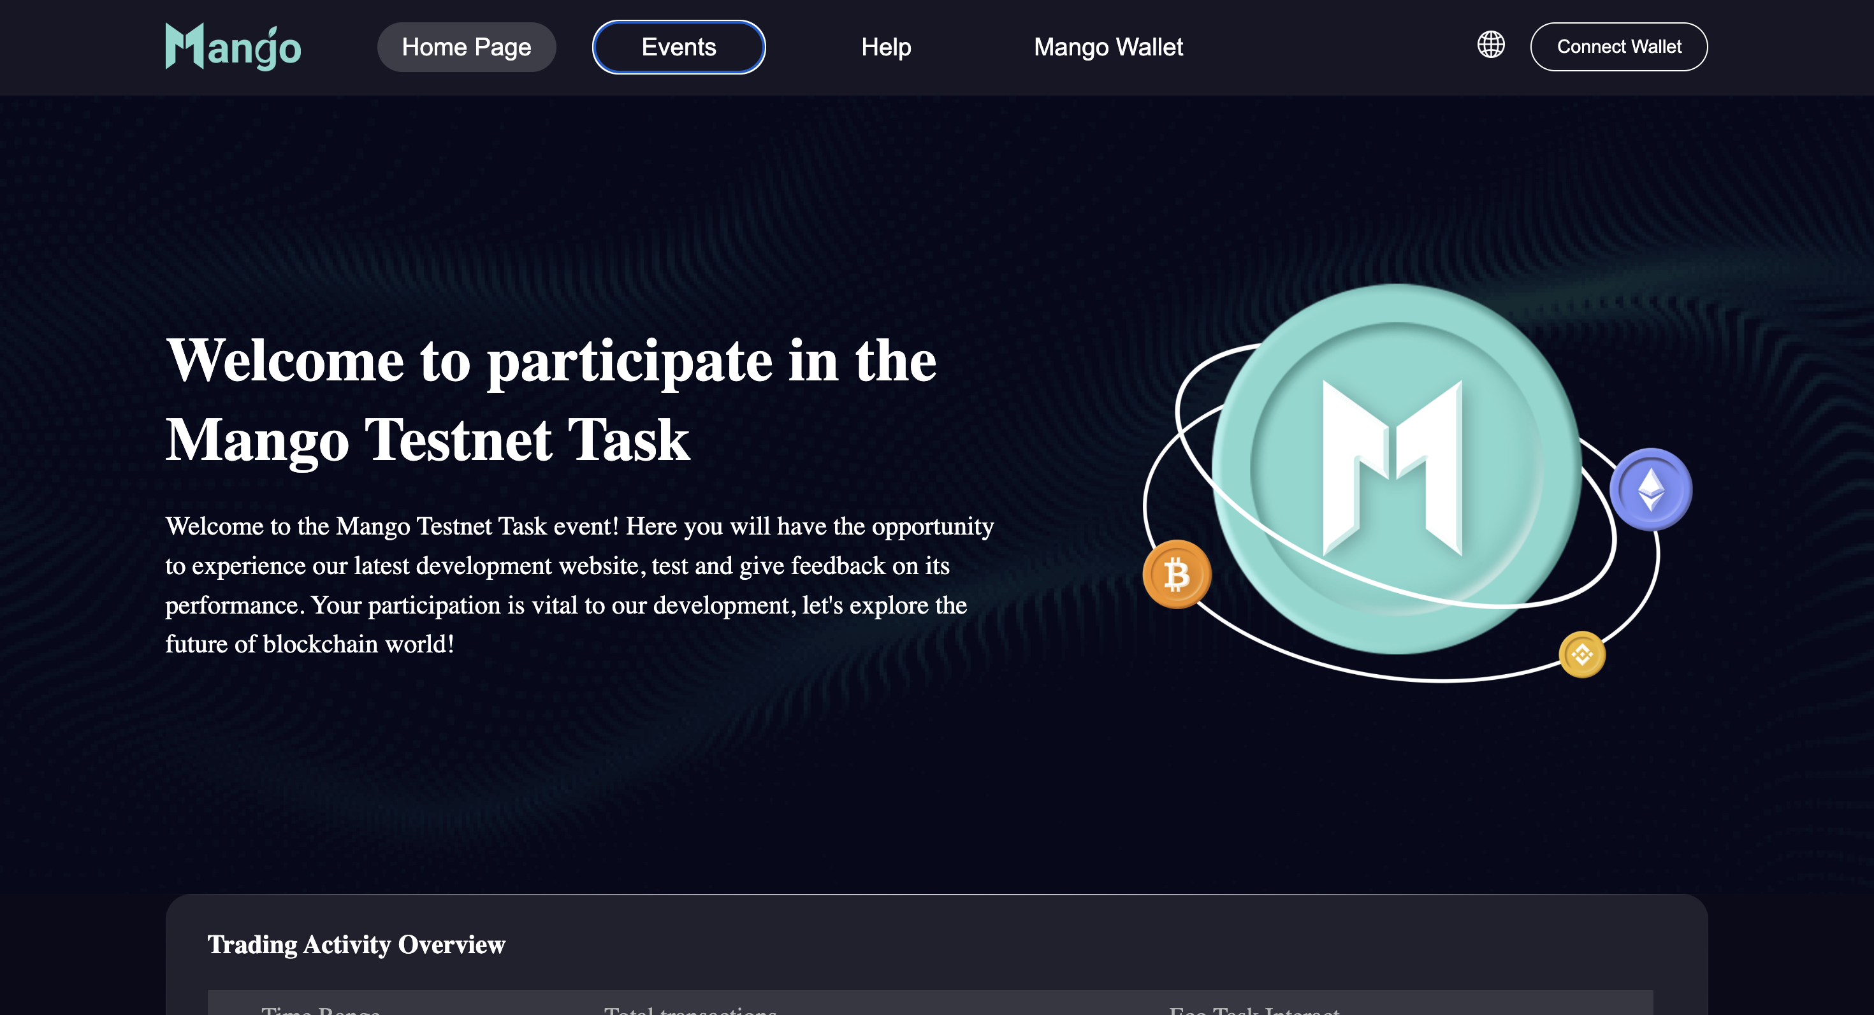Open the Events tab

point(679,47)
